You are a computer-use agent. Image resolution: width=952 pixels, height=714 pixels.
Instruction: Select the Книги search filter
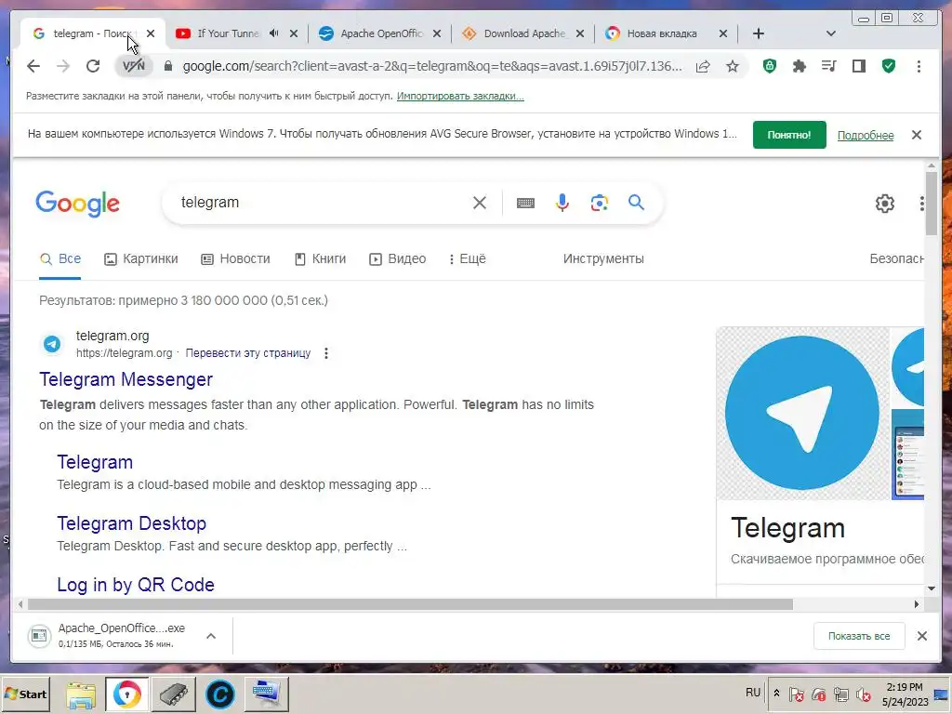point(320,259)
